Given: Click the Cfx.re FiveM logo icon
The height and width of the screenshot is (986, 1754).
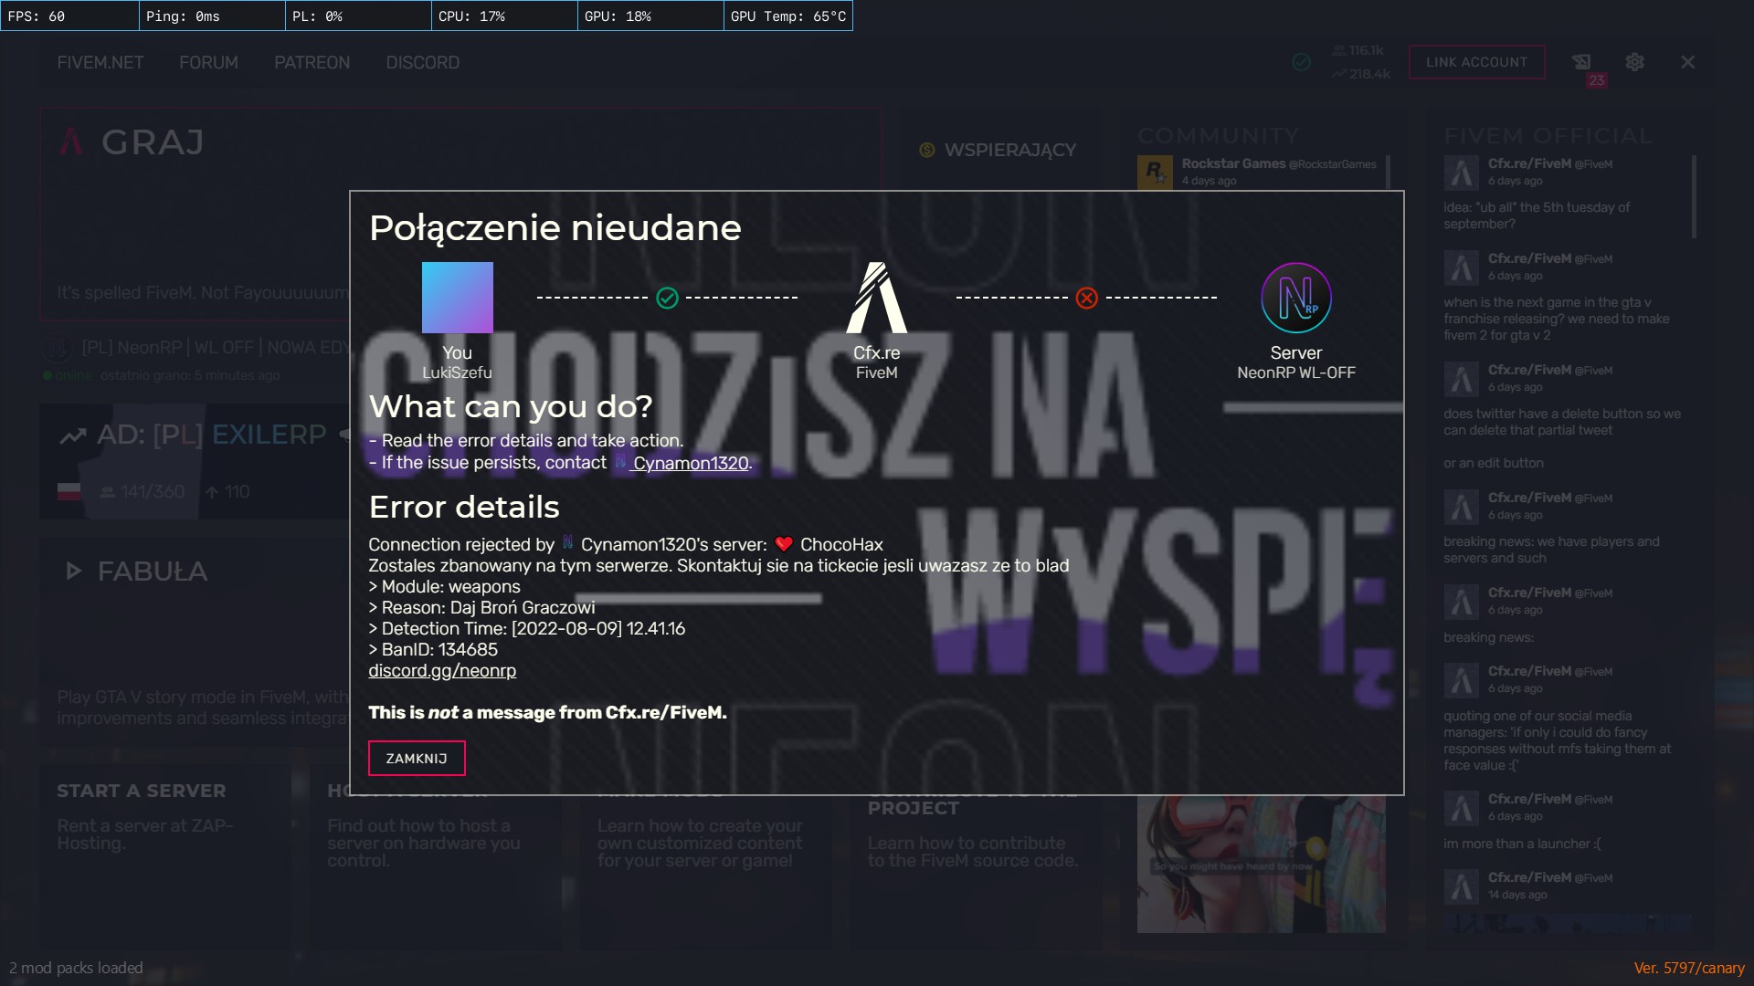Looking at the screenshot, I should 876,298.
